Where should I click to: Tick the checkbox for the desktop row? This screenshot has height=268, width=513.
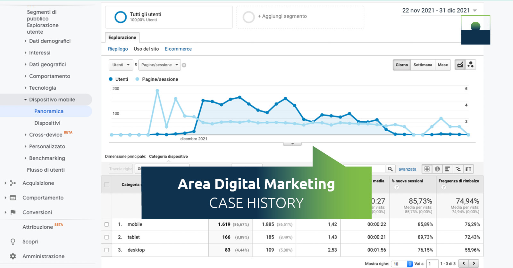(x=107, y=250)
